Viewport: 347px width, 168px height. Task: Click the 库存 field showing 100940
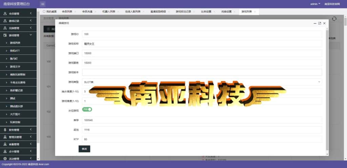coord(202,120)
